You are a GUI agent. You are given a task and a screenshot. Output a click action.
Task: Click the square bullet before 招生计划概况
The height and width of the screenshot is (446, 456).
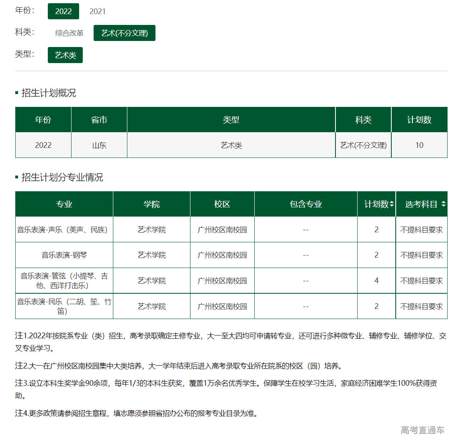point(16,93)
